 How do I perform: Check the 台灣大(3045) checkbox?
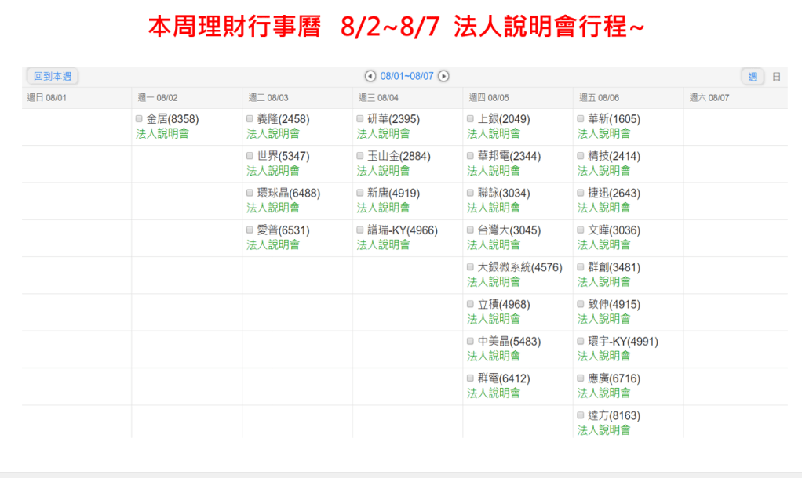pos(471,230)
